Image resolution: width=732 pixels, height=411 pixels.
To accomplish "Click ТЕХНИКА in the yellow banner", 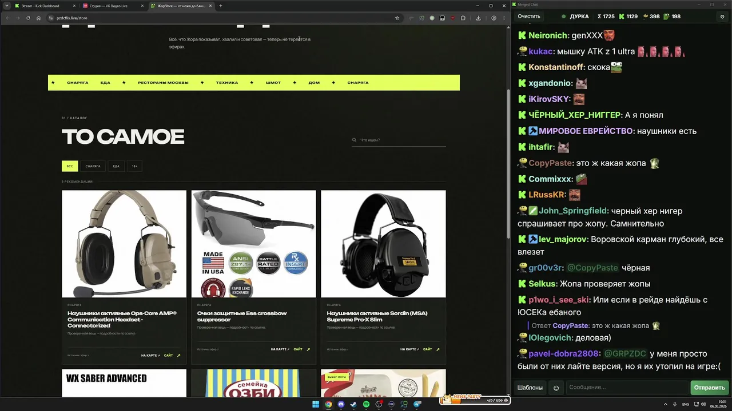I will [x=227, y=83].
